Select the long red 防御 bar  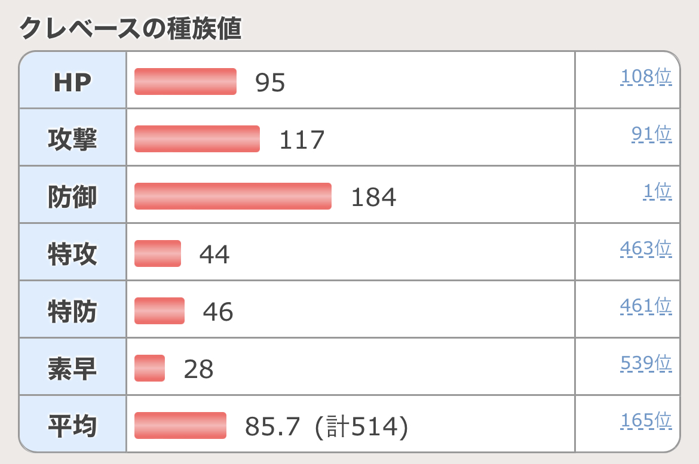(233, 196)
